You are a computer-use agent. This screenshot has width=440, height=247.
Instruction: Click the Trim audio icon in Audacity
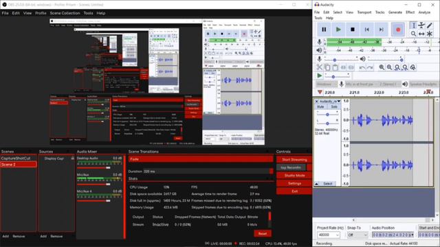pos(343,67)
